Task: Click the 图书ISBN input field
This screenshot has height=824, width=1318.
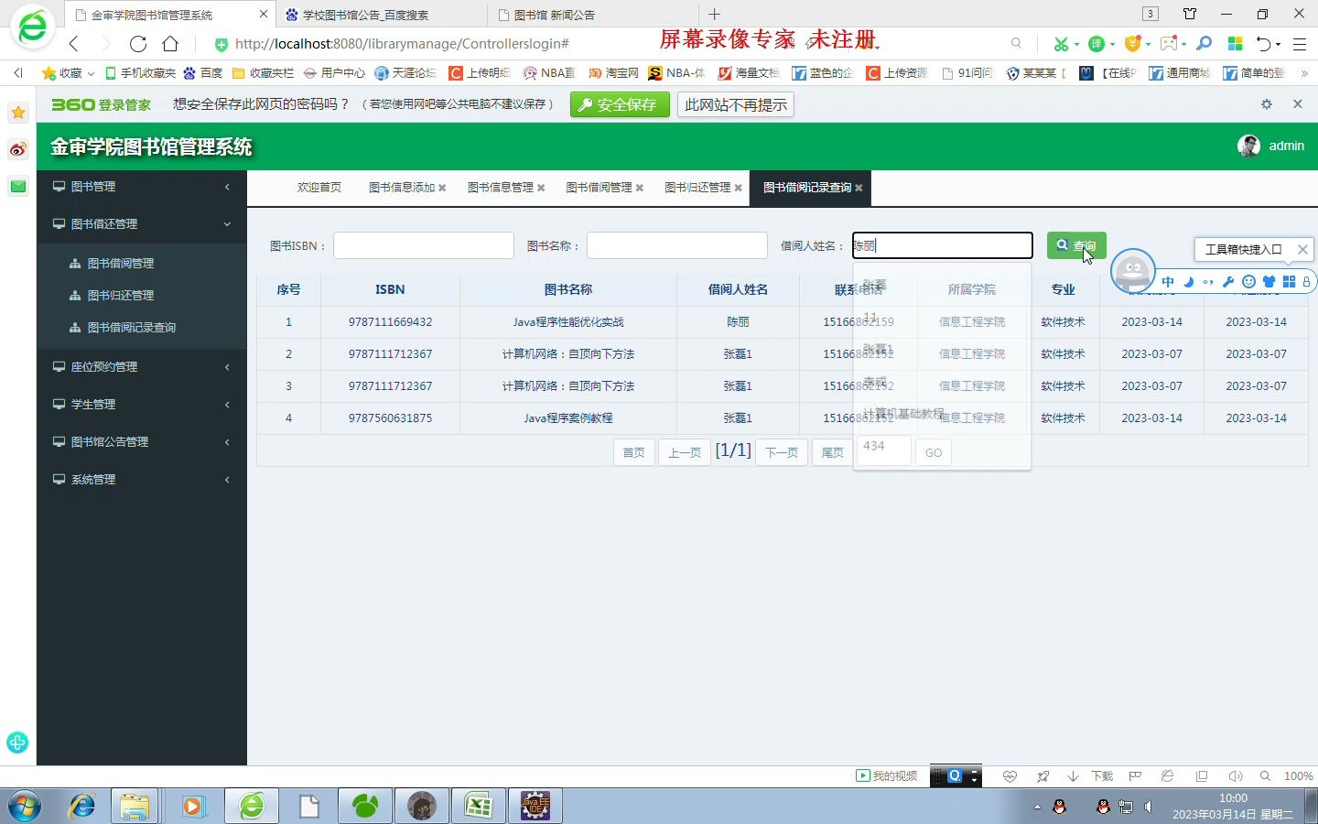Action: pyautogui.click(x=423, y=245)
